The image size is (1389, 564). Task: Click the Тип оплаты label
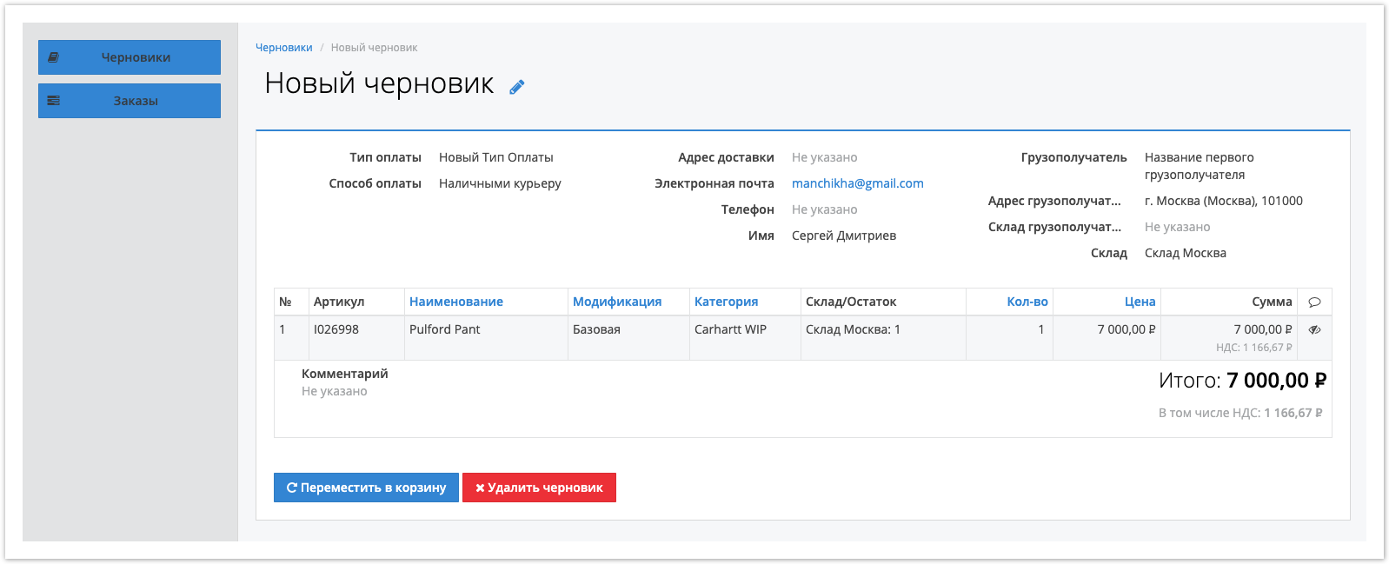pos(385,157)
